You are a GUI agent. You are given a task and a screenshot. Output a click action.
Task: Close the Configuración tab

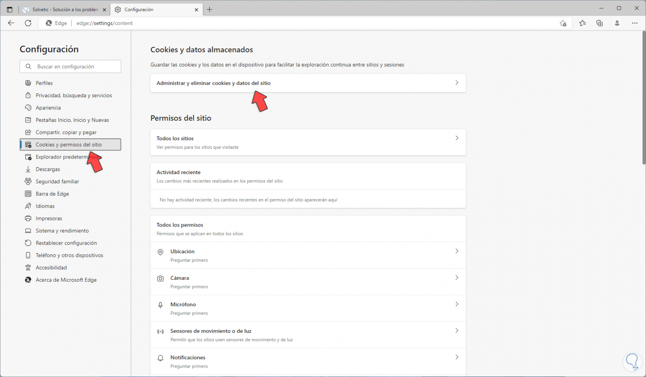click(196, 9)
